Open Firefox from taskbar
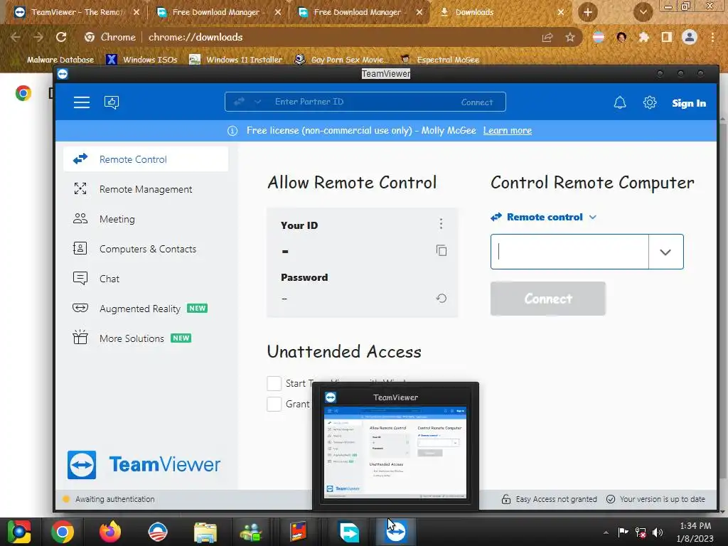Image resolution: width=728 pixels, height=546 pixels. (x=110, y=532)
